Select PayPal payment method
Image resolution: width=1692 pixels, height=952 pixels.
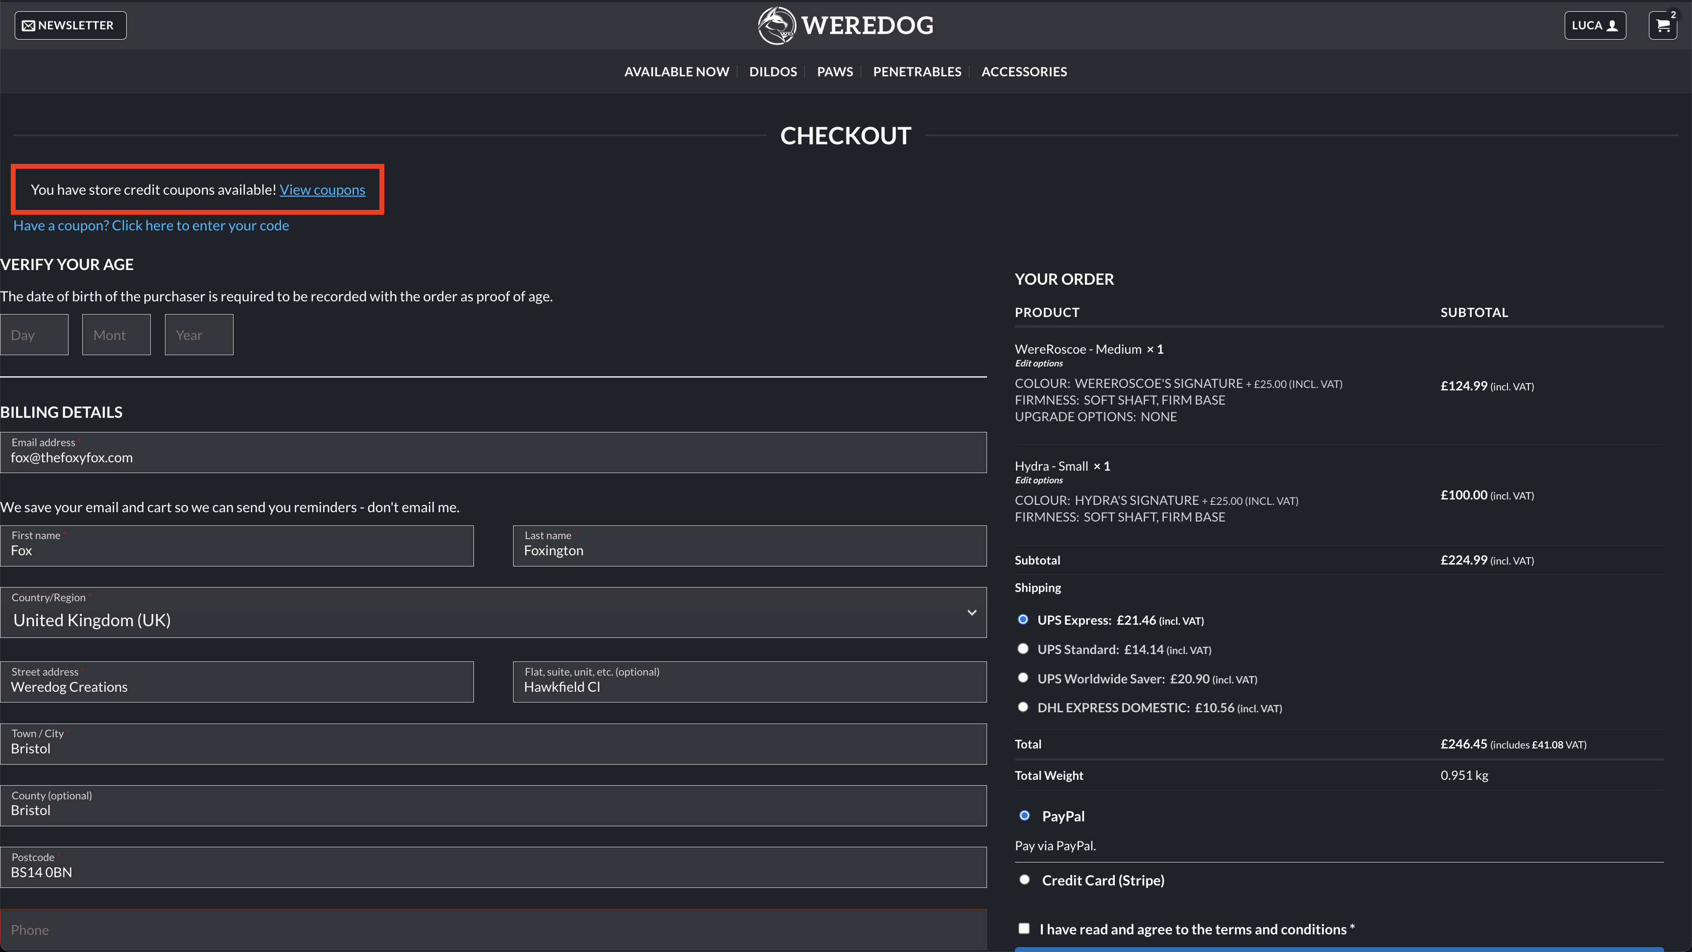click(x=1024, y=816)
